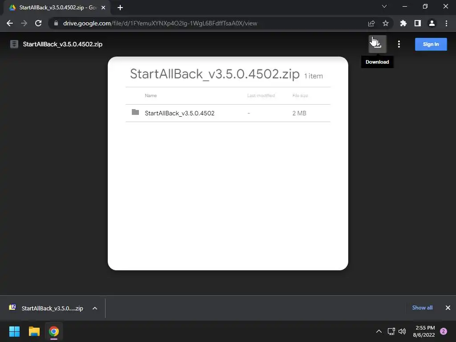
Task: Open volume control in tray
Action: 402,331
